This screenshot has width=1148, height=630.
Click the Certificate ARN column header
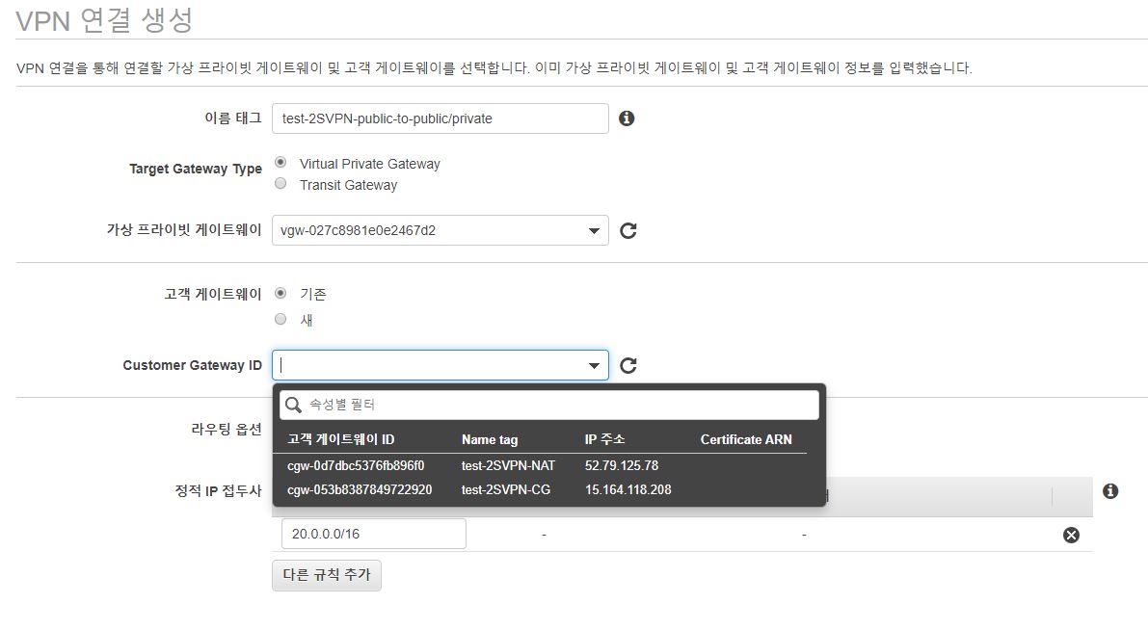tap(746, 440)
